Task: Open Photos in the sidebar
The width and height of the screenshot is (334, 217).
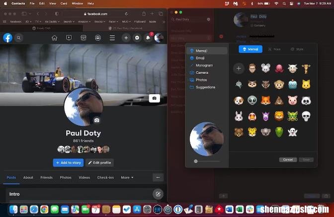Action: tap(207, 80)
